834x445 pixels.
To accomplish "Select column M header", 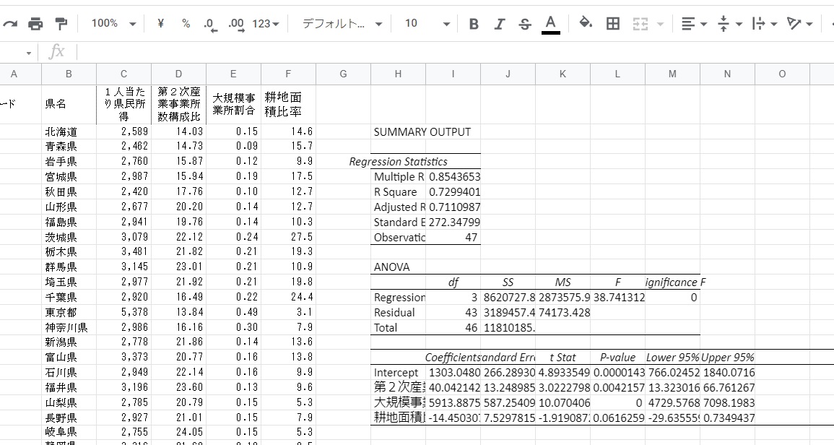I will tap(672, 74).
